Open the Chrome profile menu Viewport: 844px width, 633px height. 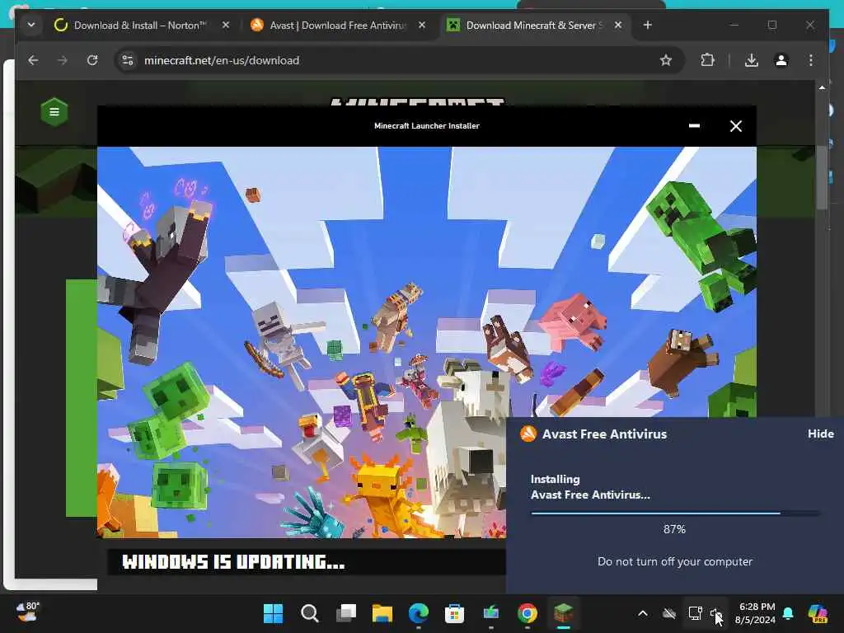point(781,60)
